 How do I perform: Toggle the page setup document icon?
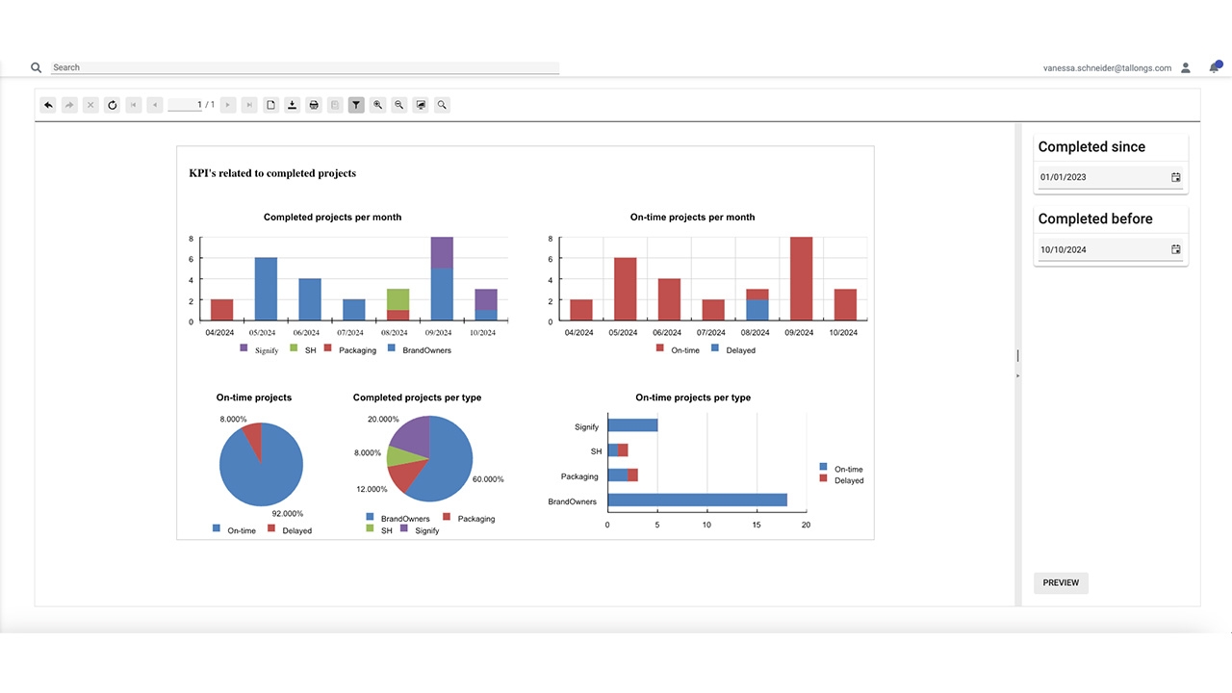pos(271,105)
